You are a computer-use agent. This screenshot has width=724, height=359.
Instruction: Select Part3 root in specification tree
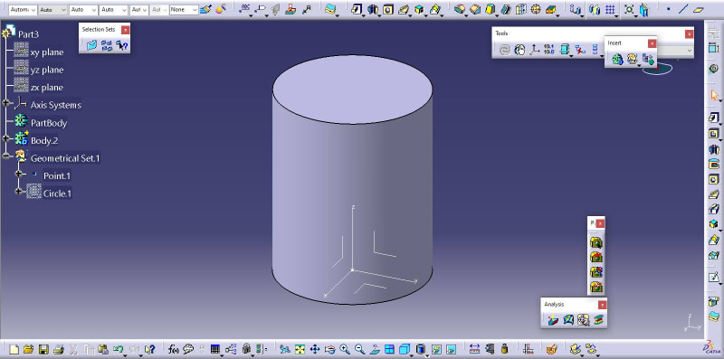click(28, 34)
